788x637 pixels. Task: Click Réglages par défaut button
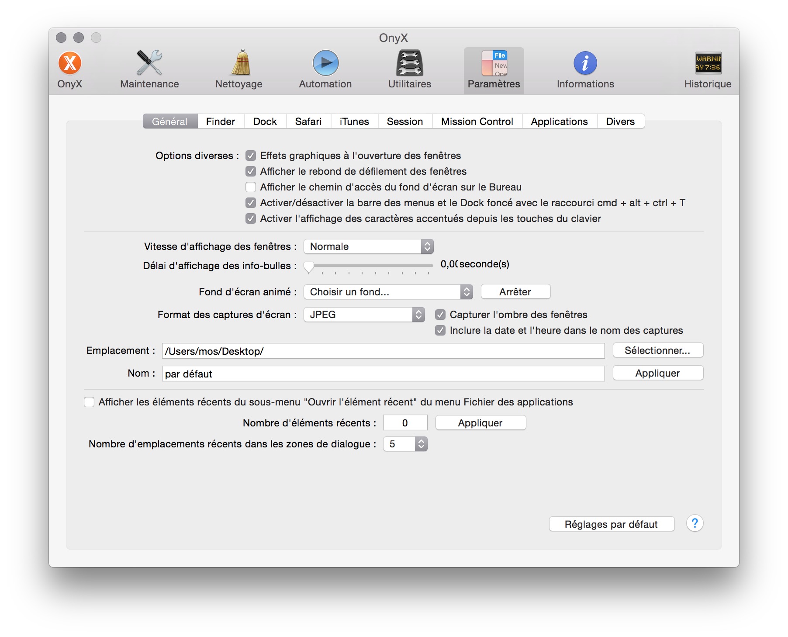(x=612, y=524)
